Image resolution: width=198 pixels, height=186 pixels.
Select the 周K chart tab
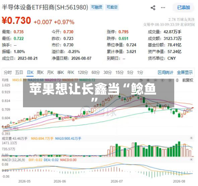[40, 72]
